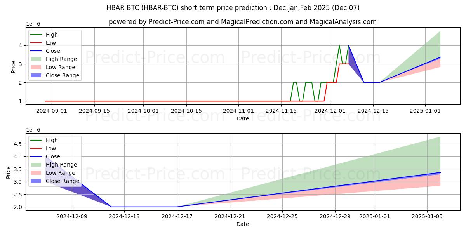Click the 'Price' y-axis label of the top chart
This screenshot has width=466, height=233.
(14, 66)
